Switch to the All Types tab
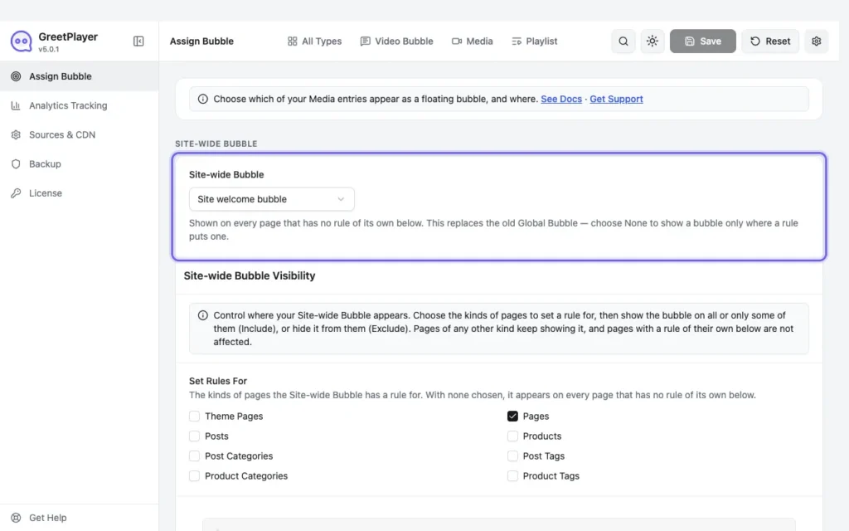 [314, 41]
